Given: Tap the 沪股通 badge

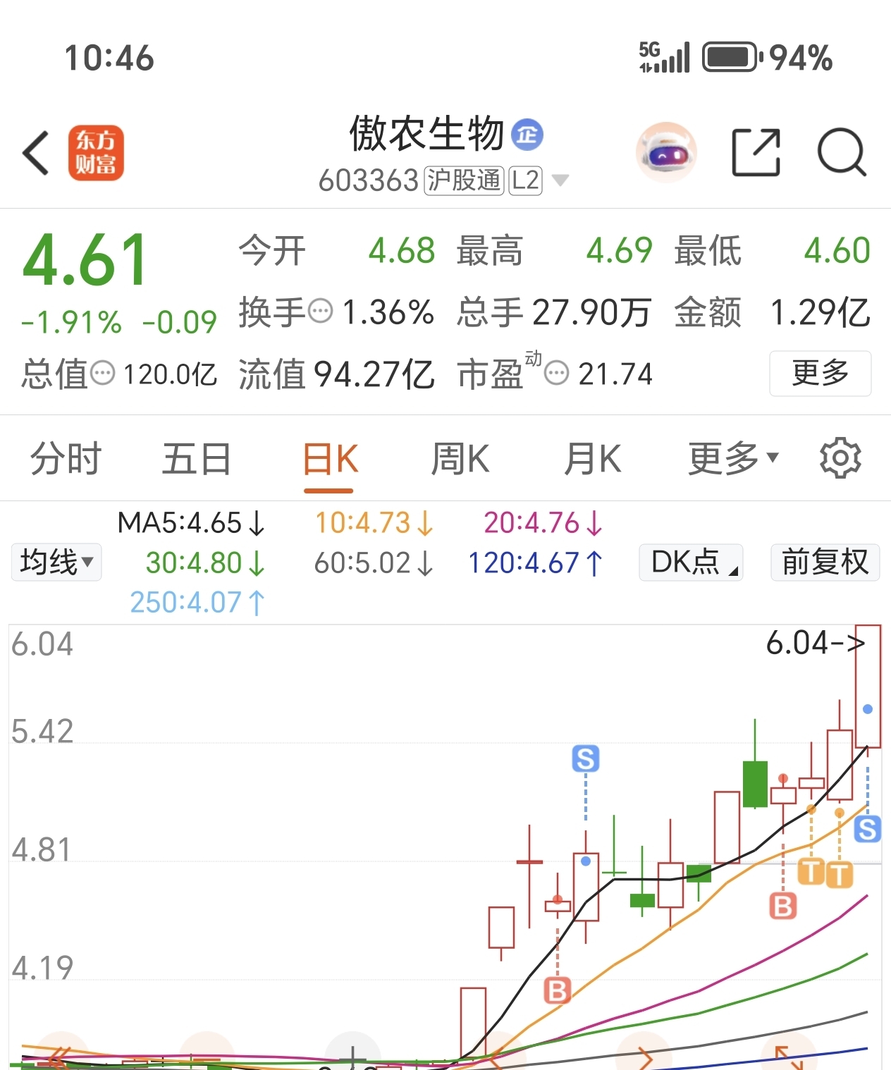Looking at the screenshot, I should click(x=464, y=180).
